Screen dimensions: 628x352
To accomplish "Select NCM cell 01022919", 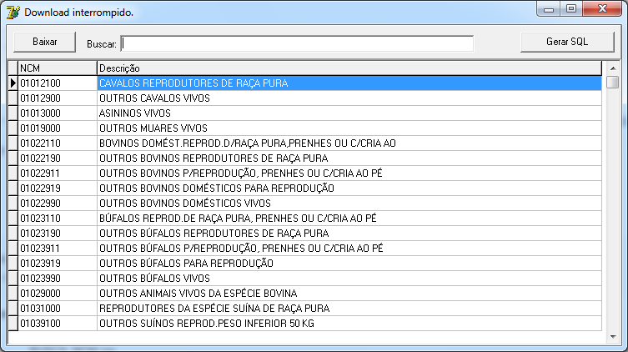I will point(58,189).
